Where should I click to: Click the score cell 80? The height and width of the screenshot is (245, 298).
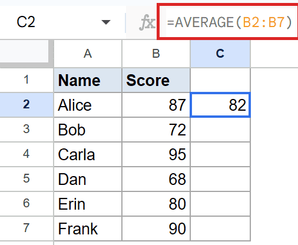[x=156, y=204]
